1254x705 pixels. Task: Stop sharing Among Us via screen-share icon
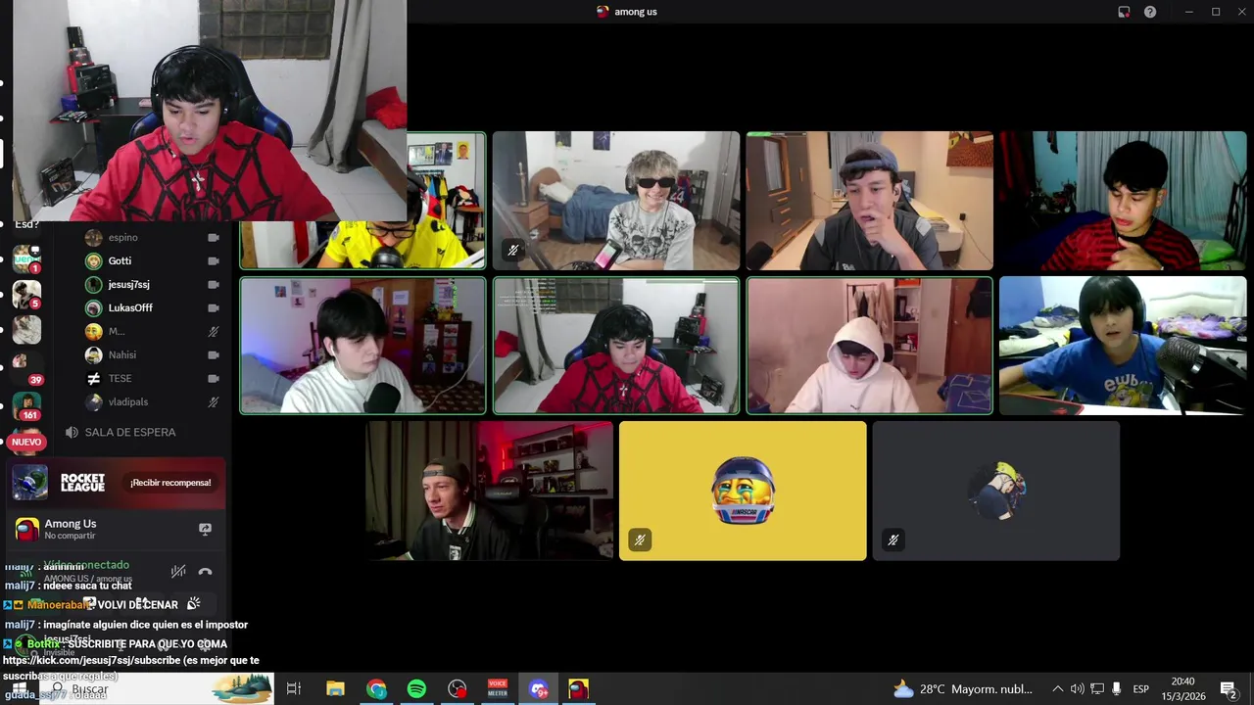pos(205,529)
